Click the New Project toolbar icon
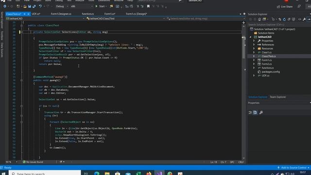Screen dimensions: 311x175 (18, 6)
